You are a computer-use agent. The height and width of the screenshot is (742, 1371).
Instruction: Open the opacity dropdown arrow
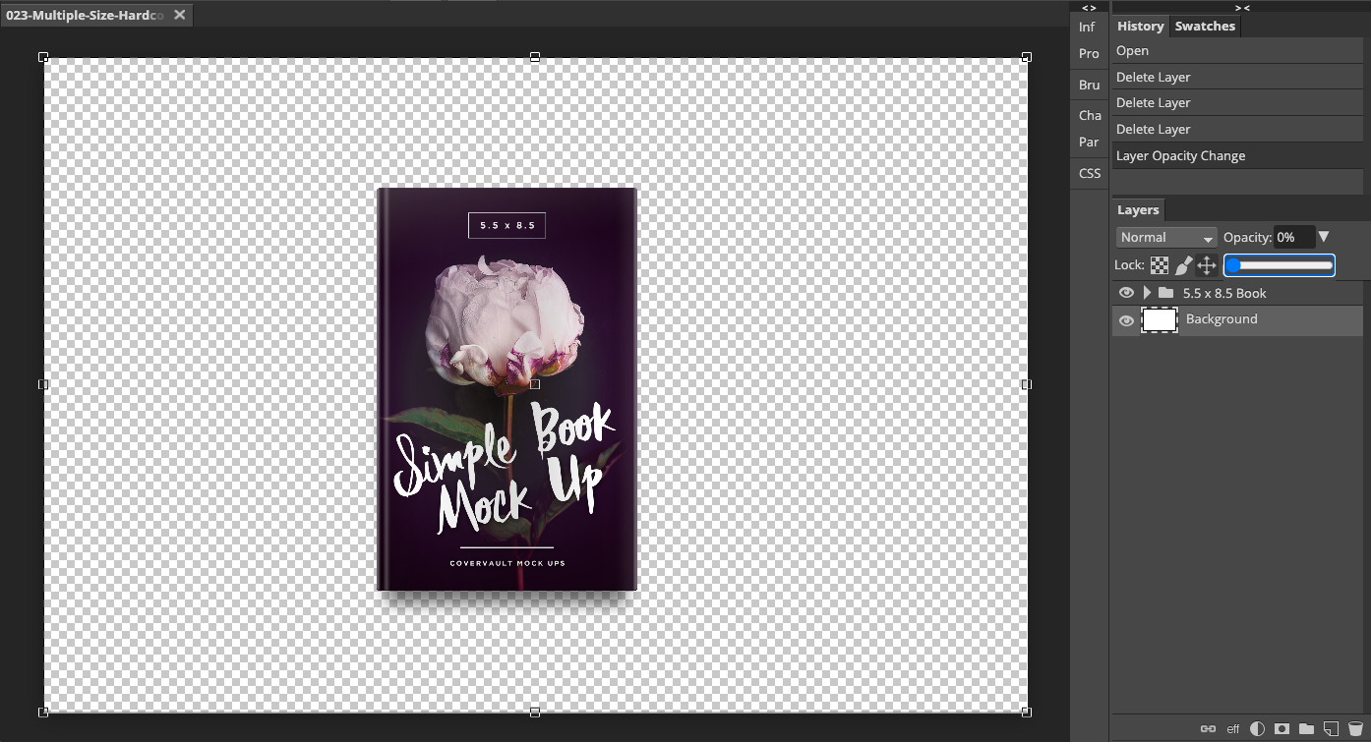pyautogui.click(x=1324, y=237)
